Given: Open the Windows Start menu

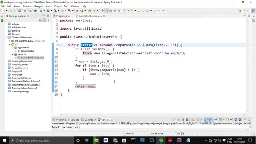Looking at the screenshot, I should 4,140.
